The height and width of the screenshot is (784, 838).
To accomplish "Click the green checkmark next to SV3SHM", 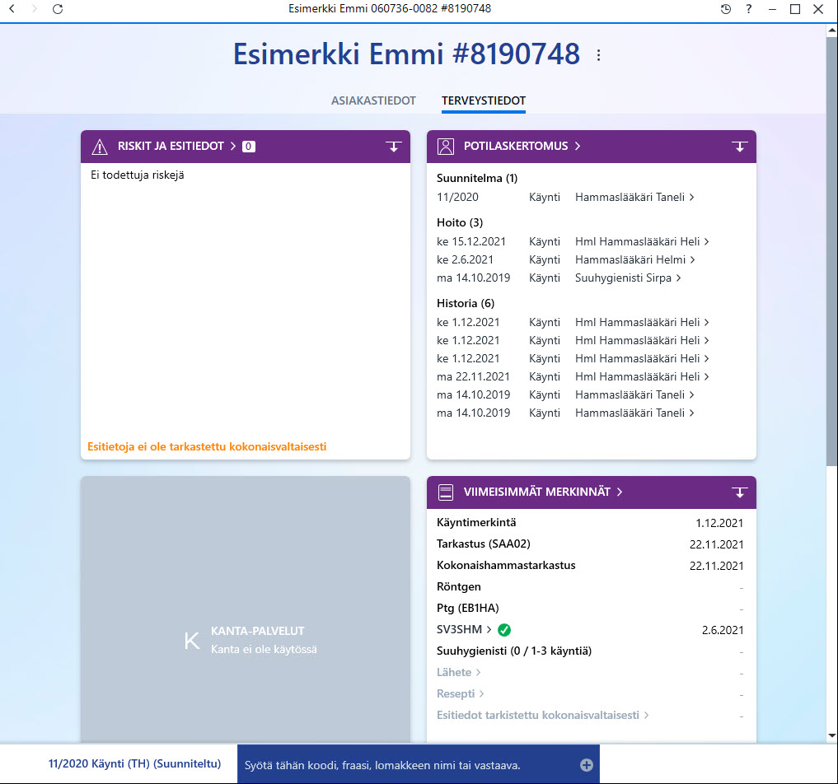I will 503,630.
